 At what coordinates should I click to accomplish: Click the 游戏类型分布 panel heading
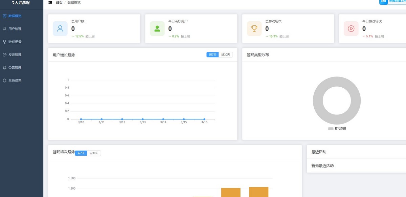click(x=258, y=55)
